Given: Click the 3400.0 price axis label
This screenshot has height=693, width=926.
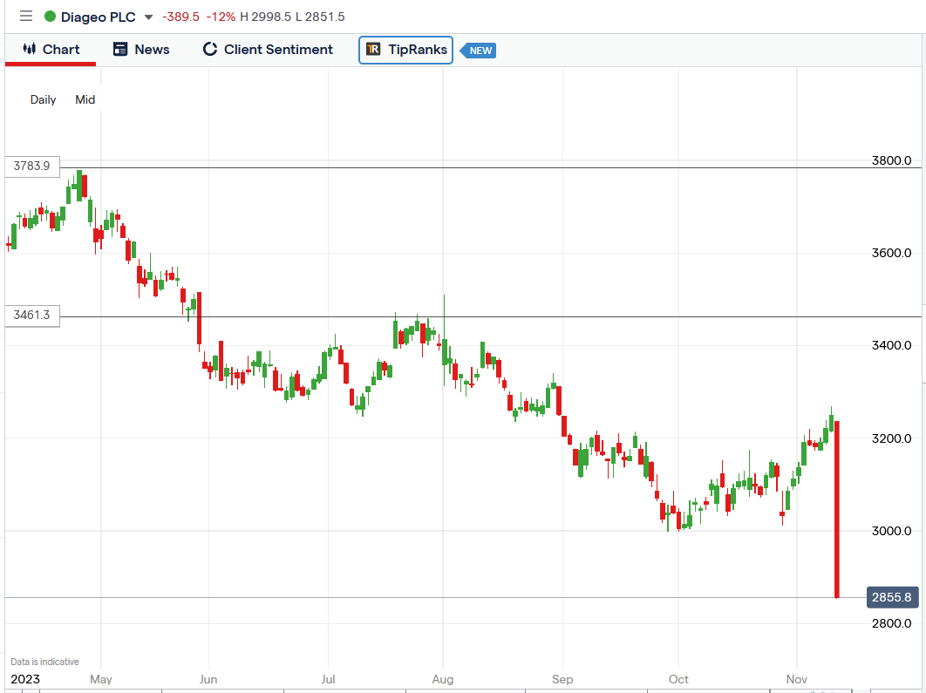Looking at the screenshot, I should (891, 345).
